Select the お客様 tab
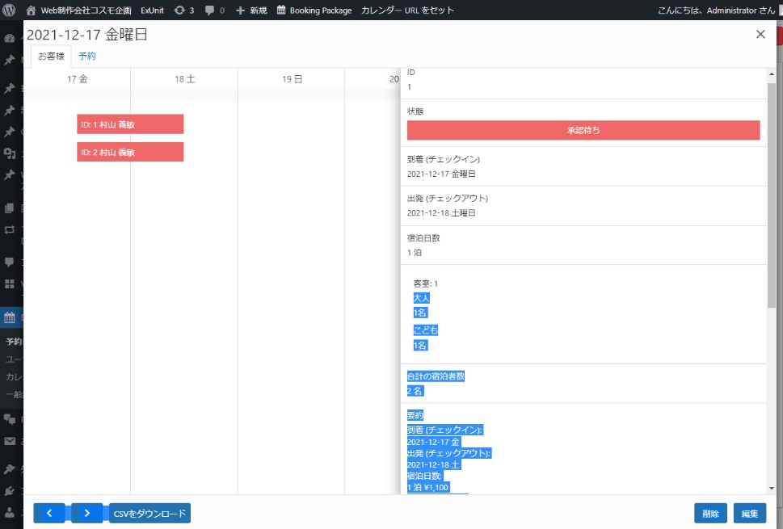The height and width of the screenshot is (529, 783). pos(51,56)
